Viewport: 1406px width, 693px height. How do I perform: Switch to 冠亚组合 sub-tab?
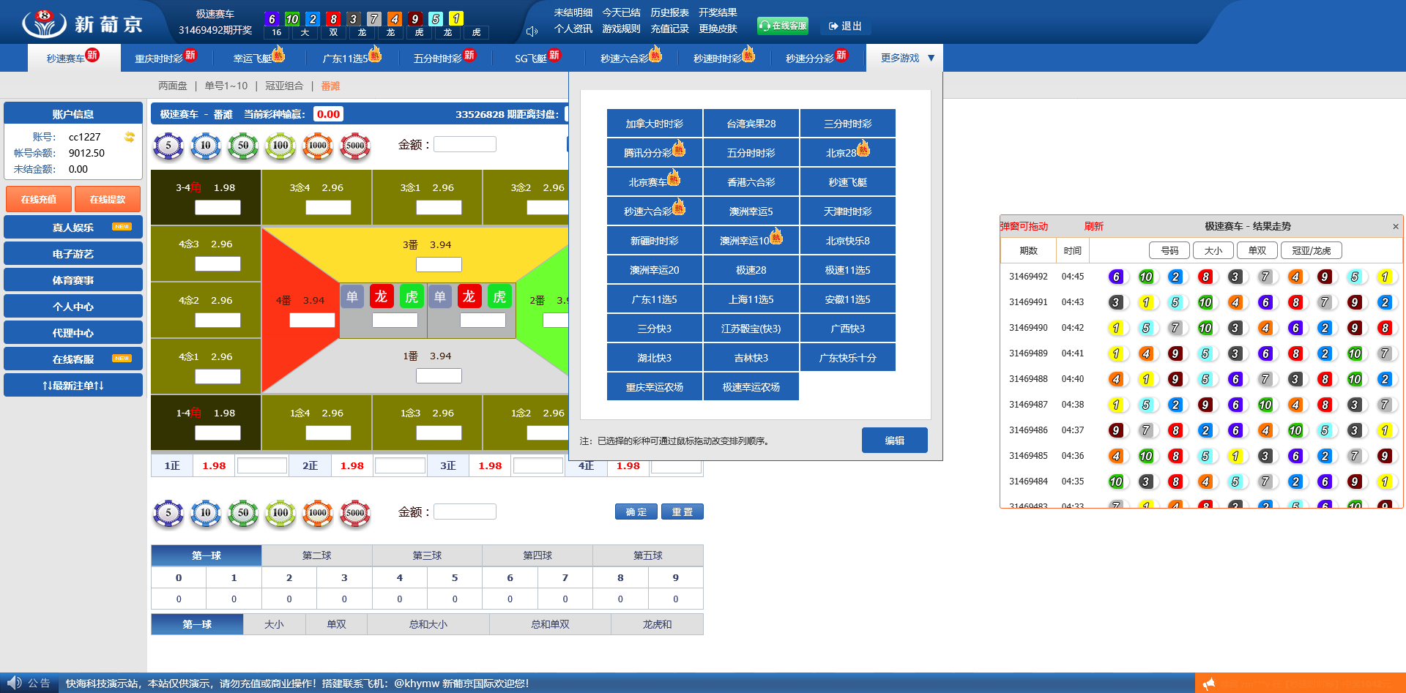(284, 86)
